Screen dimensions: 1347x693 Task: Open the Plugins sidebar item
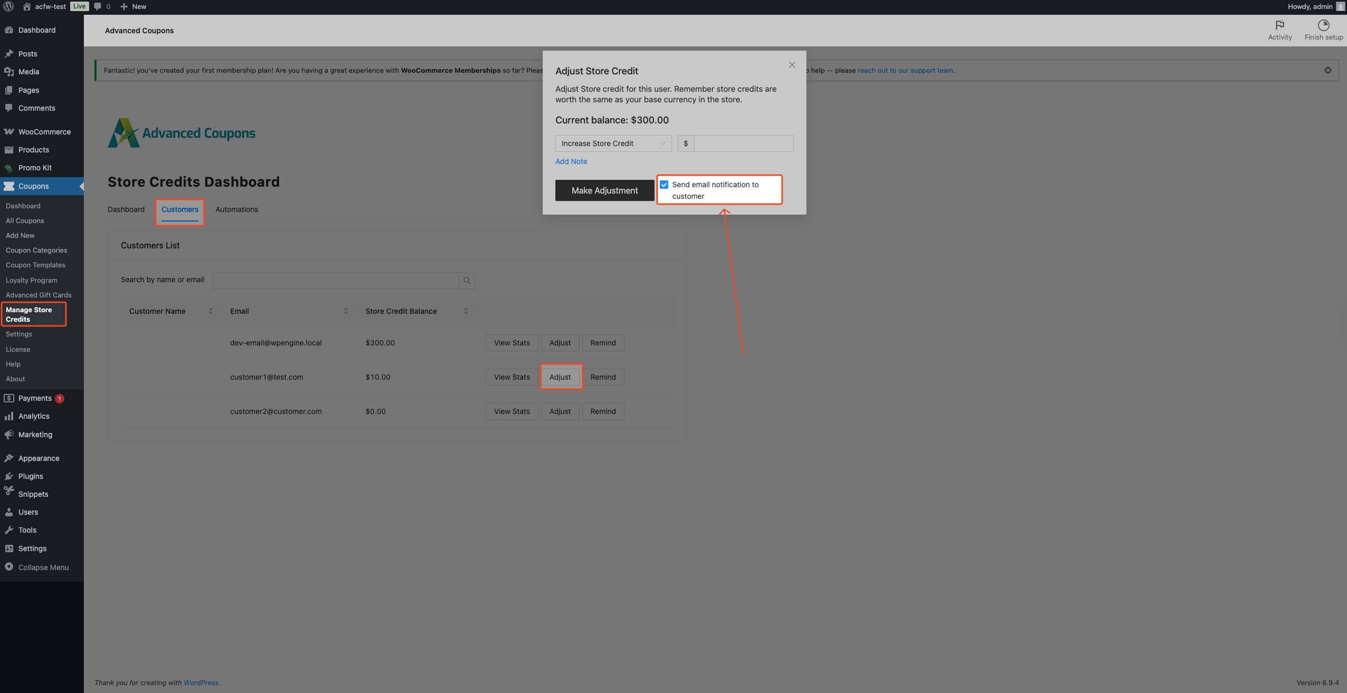click(31, 476)
